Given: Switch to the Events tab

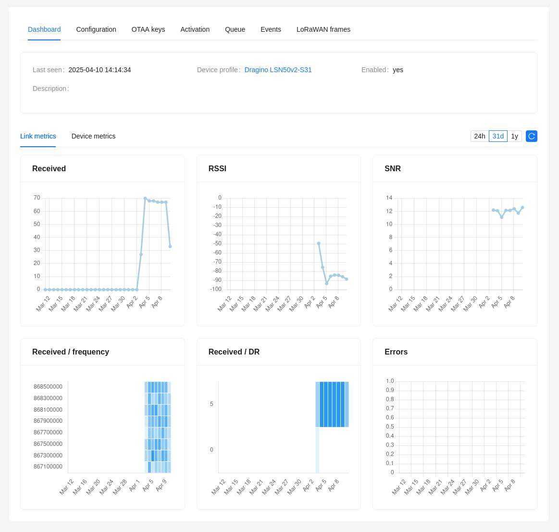Looking at the screenshot, I should tap(271, 29).
